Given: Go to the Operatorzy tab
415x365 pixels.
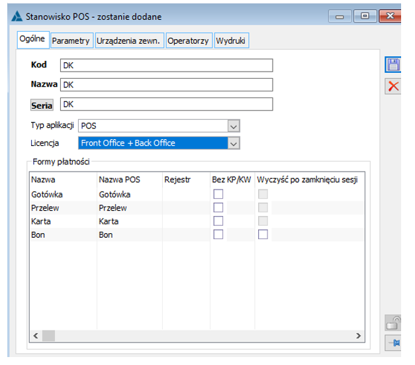Looking at the screenshot, I should coord(188,40).
